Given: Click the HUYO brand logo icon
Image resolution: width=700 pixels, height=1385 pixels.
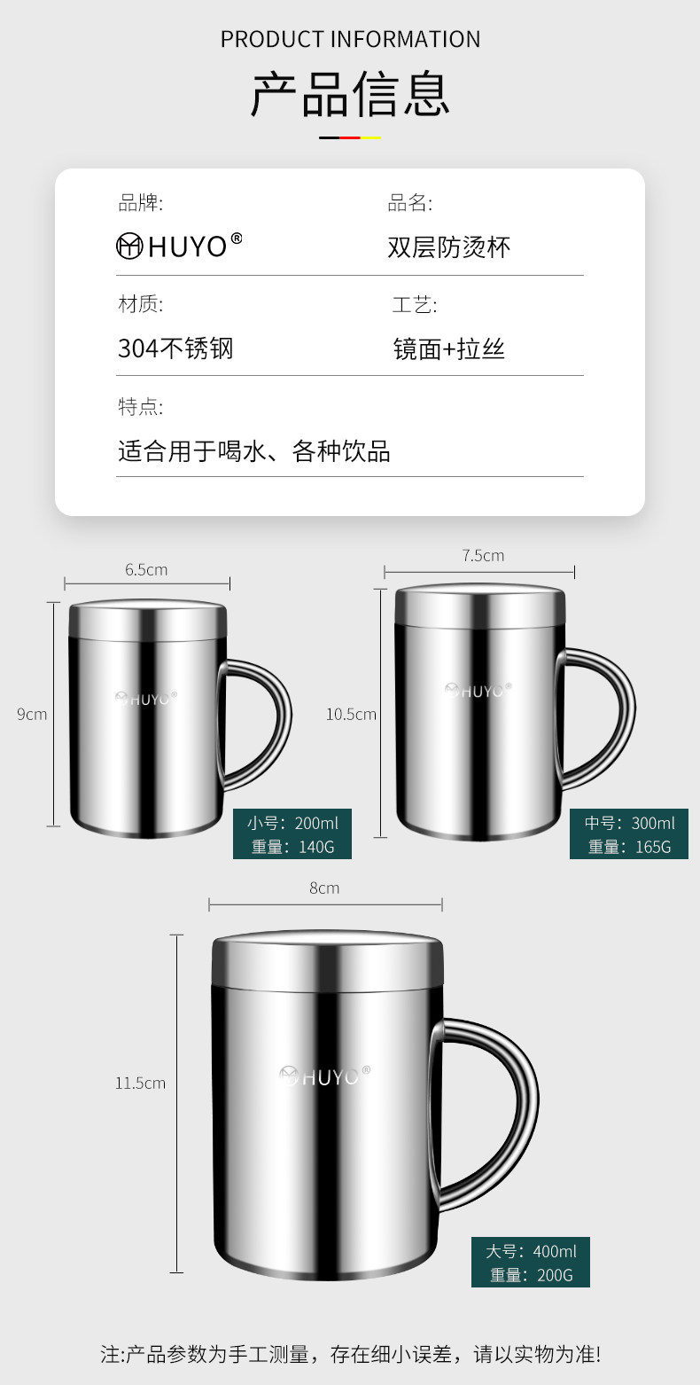Looking at the screenshot, I should (x=129, y=246).
